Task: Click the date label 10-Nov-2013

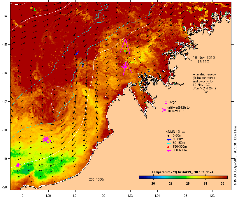Action: [204, 58]
